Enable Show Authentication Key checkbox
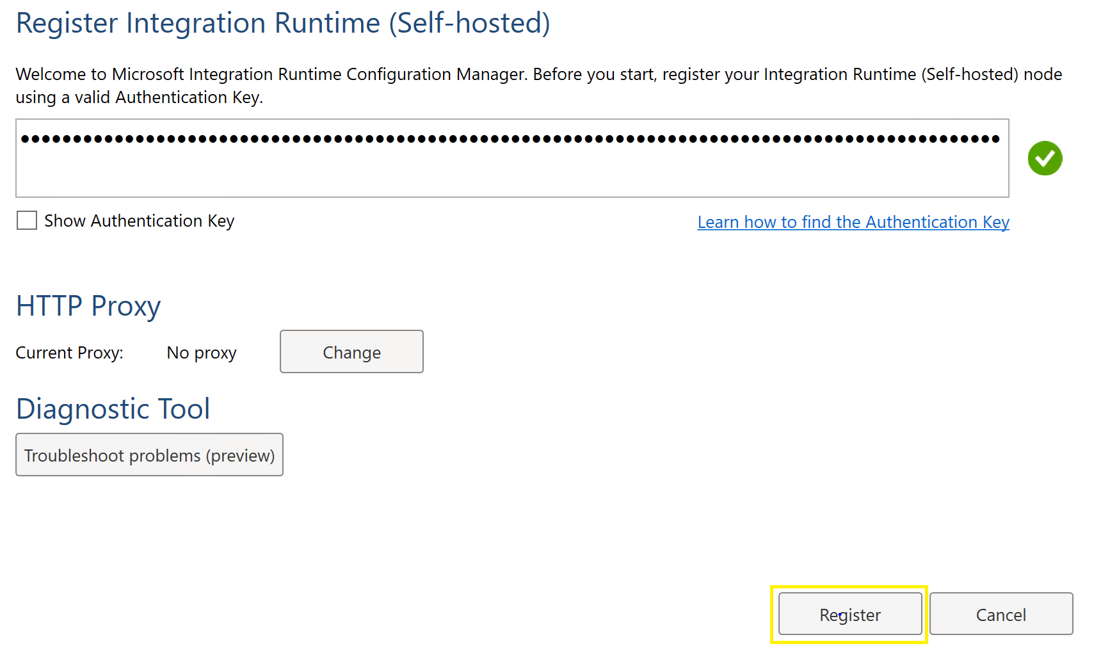This screenshot has width=1094, height=653. pos(27,221)
